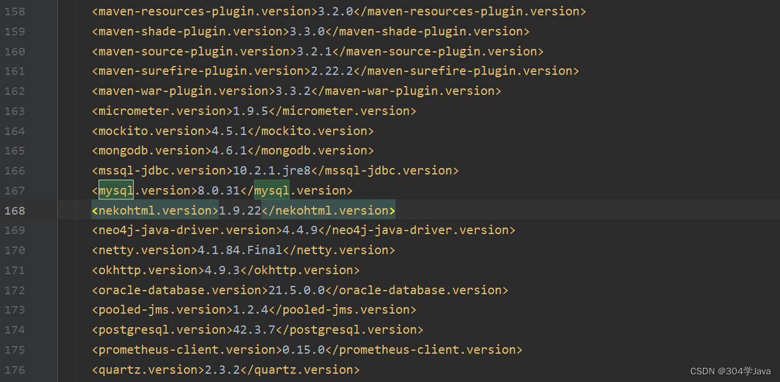Click oracle-database version value 21.5.0.0
Screen dimensions: 780x382
click(297, 290)
